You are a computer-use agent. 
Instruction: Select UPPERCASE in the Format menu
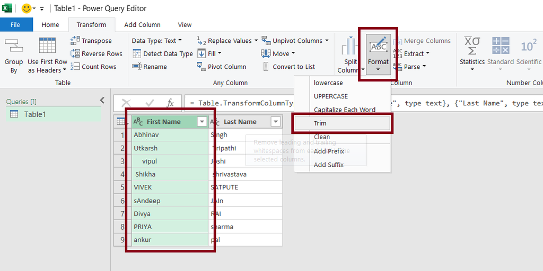pos(331,96)
